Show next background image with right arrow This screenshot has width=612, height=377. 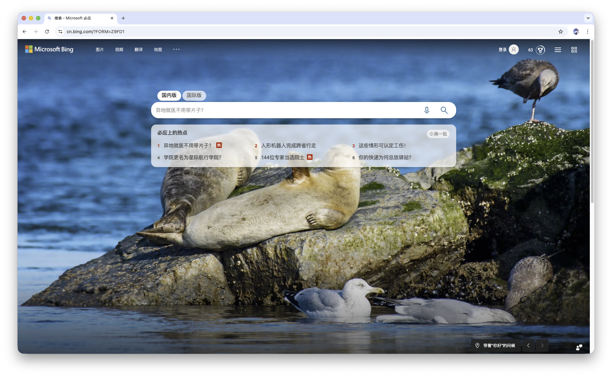click(x=542, y=345)
